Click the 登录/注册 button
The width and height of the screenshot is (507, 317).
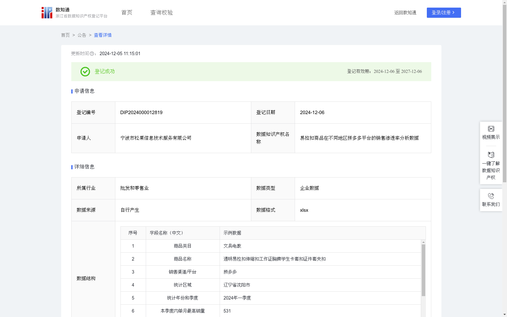tap(444, 13)
